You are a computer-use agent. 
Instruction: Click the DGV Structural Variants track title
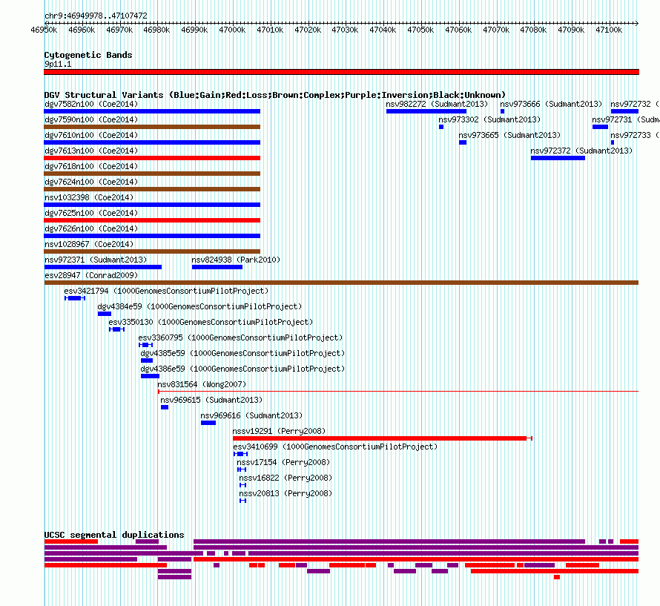click(x=275, y=95)
